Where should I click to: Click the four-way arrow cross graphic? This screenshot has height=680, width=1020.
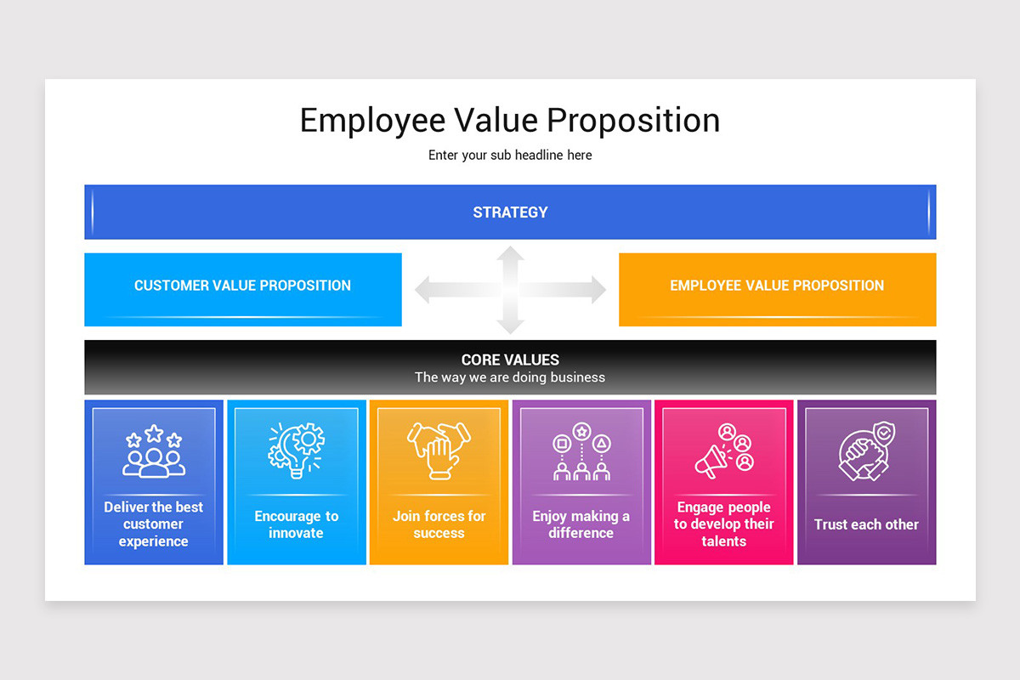tap(510, 290)
